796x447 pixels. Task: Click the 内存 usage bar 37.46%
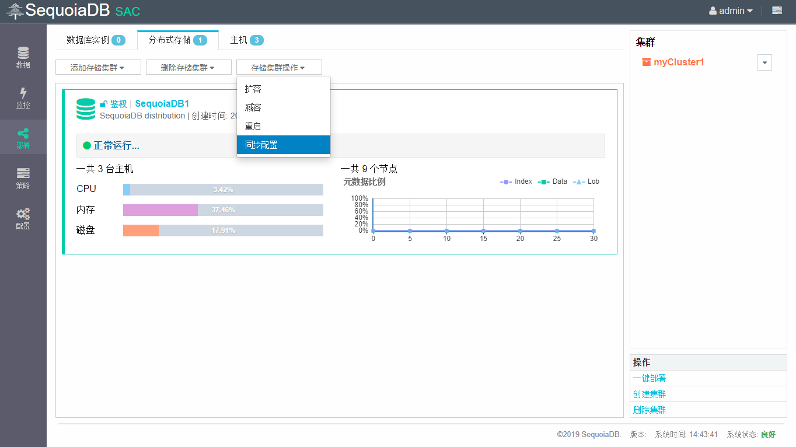pyautogui.click(x=223, y=210)
